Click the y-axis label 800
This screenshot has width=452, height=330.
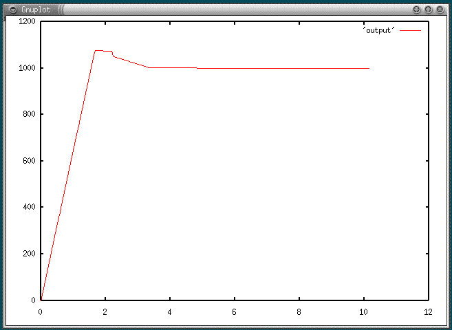tap(29, 114)
